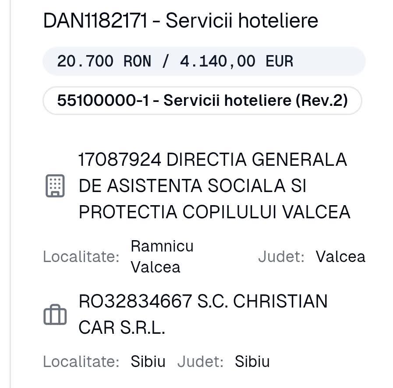Click the Localitate label above the supplier row
The width and height of the screenshot is (393, 388).
point(81,257)
